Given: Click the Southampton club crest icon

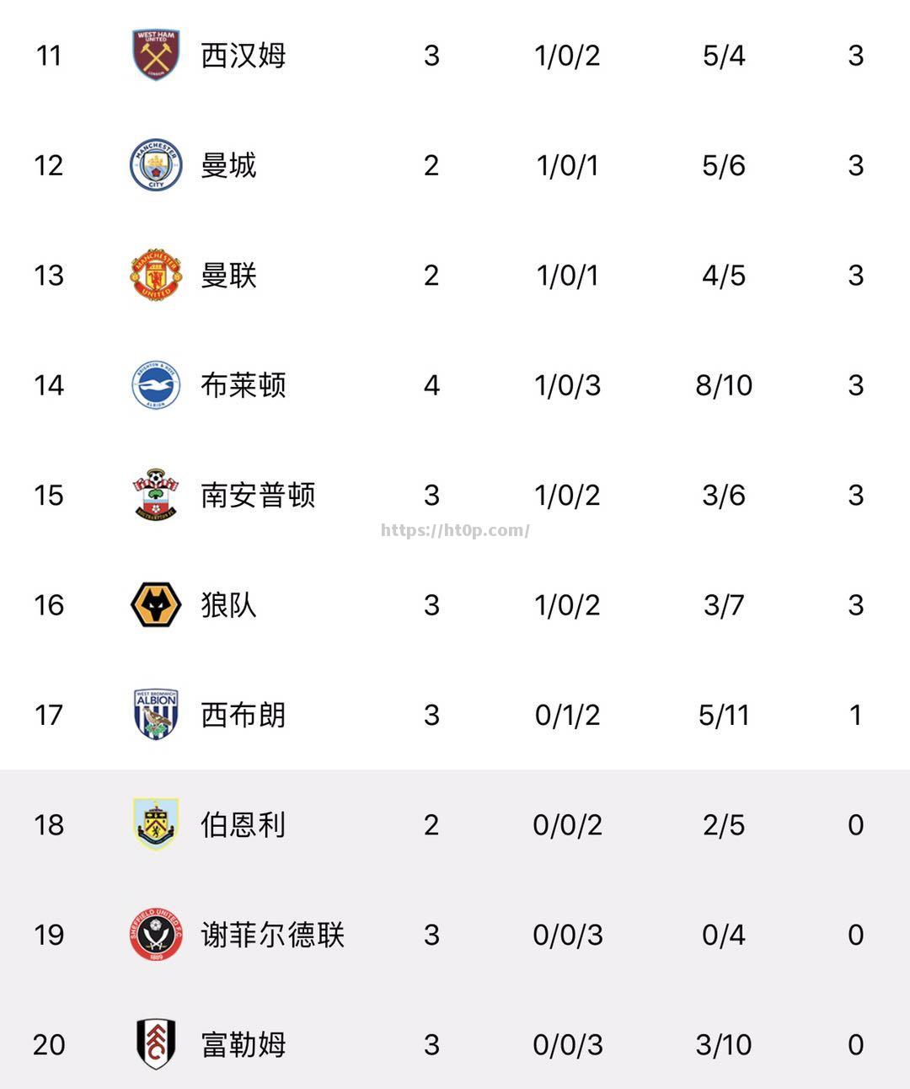Looking at the screenshot, I should (156, 495).
